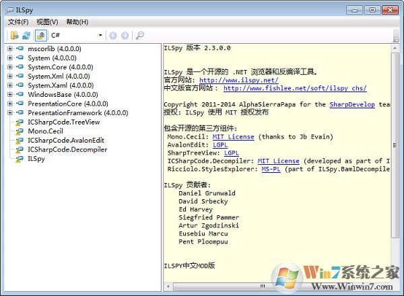Select PresentationFramework (4.0.0.0) tree item
The image size is (404, 296).
[x=78, y=113]
